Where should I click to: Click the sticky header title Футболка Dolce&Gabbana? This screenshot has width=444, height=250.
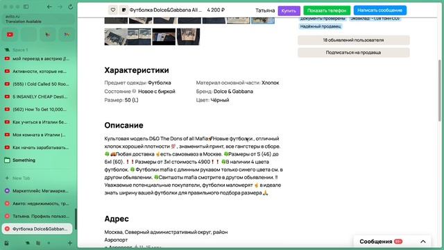pyautogui.click(x=166, y=10)
